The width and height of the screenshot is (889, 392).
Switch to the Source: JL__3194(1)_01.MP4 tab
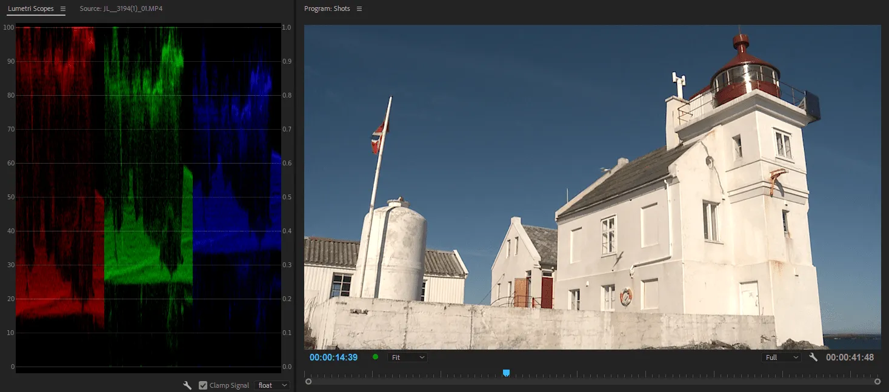point(121,9)
